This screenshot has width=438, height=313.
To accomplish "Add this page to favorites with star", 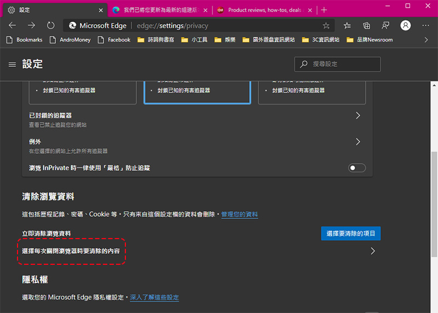I will tap(326, 26).
